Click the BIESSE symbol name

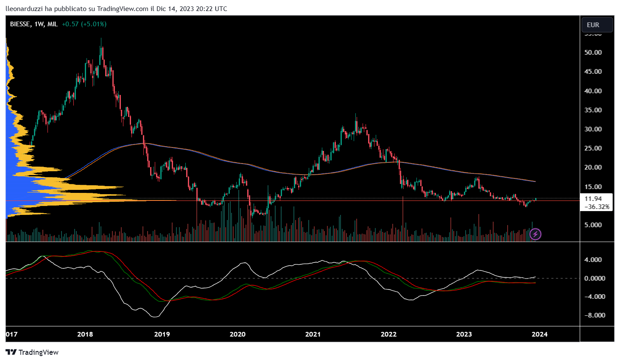pyautogui.click(x=20, y=24)
